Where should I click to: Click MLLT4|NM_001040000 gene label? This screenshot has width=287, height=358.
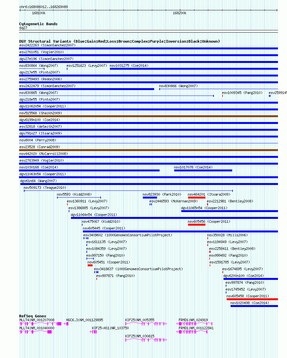37,328
